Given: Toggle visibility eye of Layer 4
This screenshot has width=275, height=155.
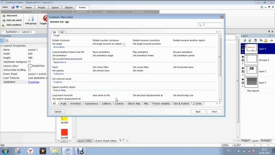Looking at the screenshot, I should [x=243, y=46].
